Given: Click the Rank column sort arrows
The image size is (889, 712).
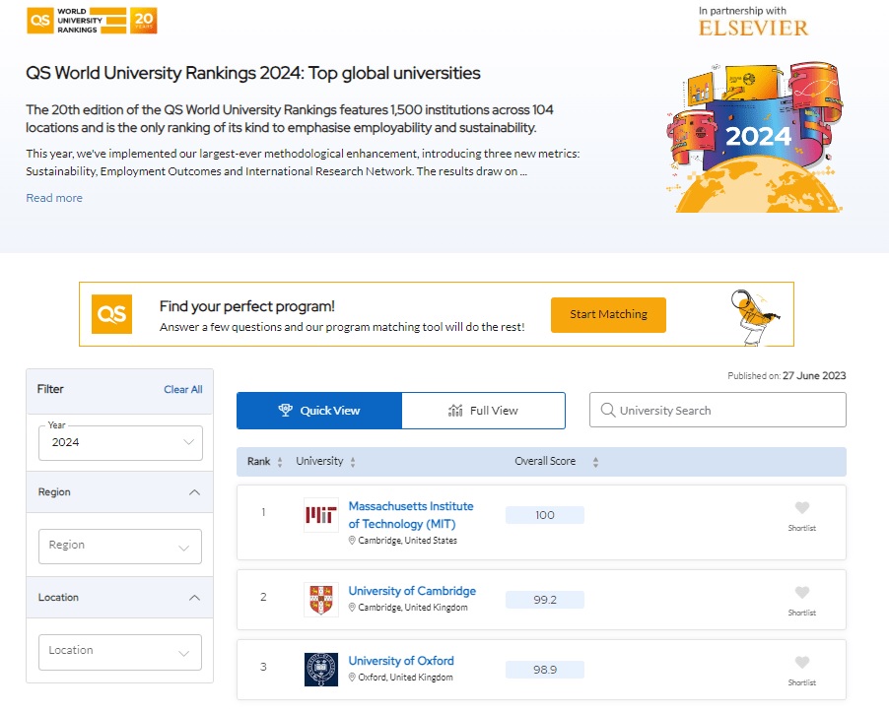Looking at the screenshot, I should [x=280, y=462].
